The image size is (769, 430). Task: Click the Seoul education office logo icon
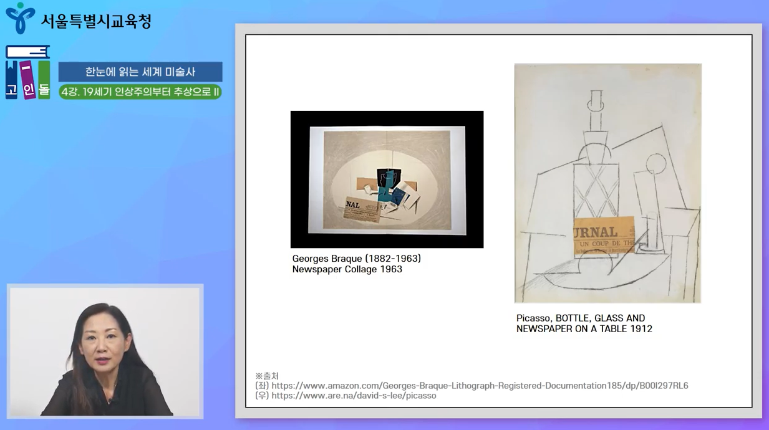coord(20,18)
